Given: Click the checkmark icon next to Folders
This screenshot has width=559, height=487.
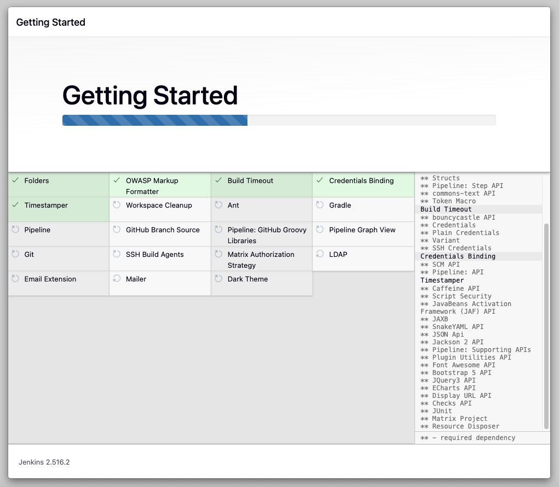Looking at the screenshot, I should click(x=15, y=180).
